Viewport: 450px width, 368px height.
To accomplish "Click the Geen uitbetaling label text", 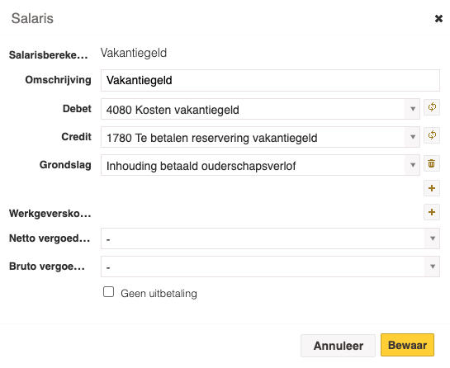I will click(159, 294).
